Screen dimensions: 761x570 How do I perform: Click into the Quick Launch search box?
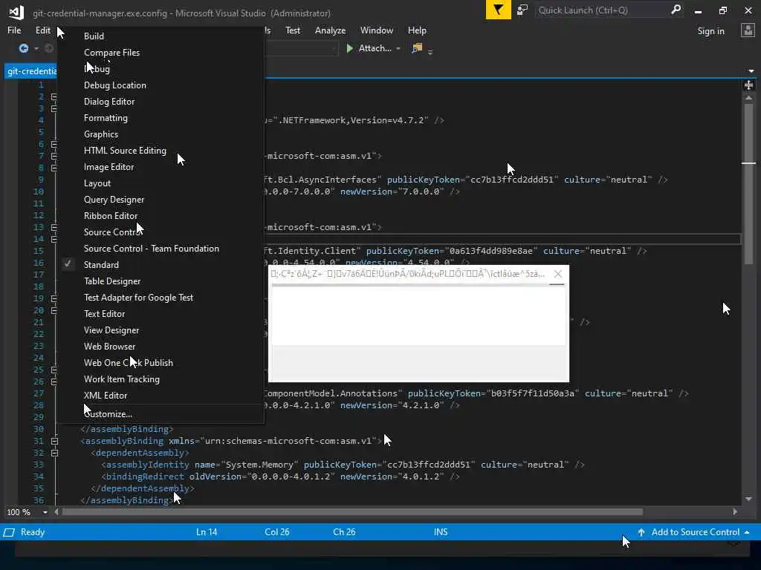point(602,10)
